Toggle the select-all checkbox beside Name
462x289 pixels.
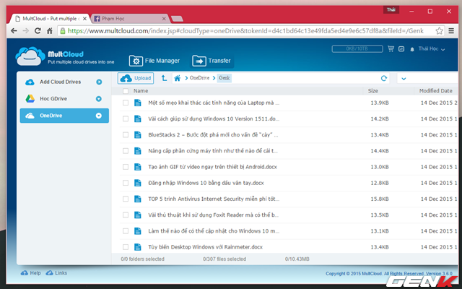pos(126,91)
